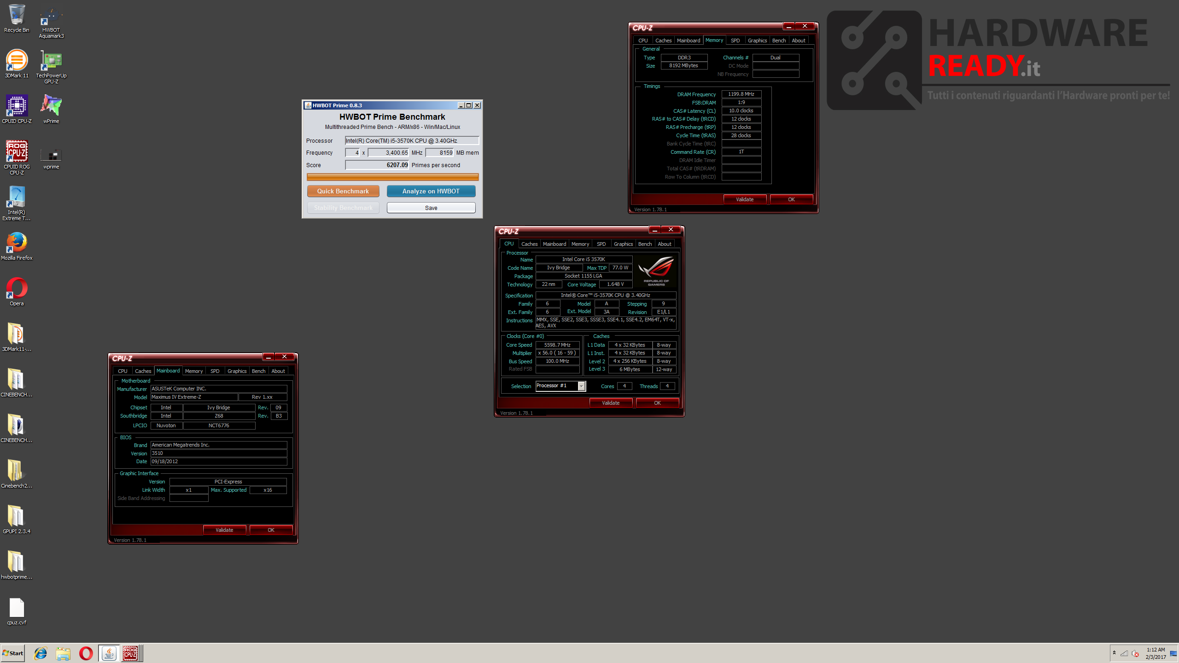
Task: Open the cpuz.cvf file icon
Action: click(17, 611)
